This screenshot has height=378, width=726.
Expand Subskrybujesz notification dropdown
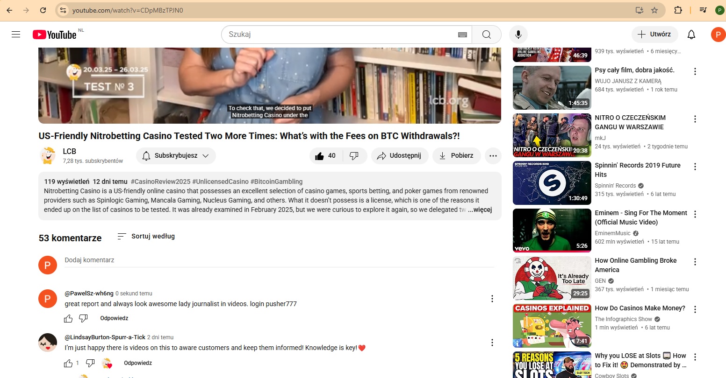click(176, 156)
